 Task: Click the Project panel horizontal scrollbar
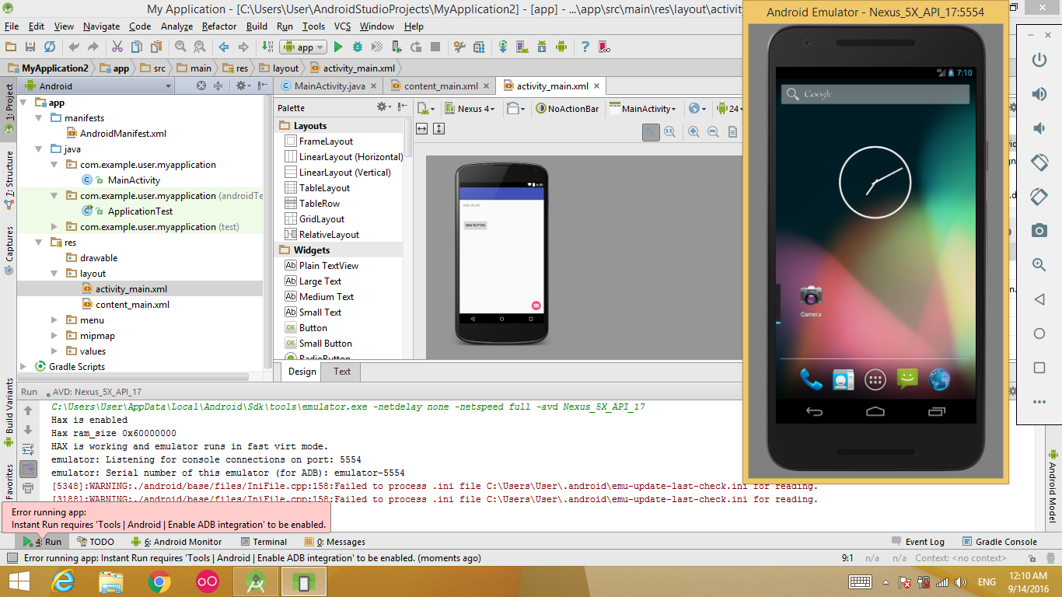(x=134, y=377)
